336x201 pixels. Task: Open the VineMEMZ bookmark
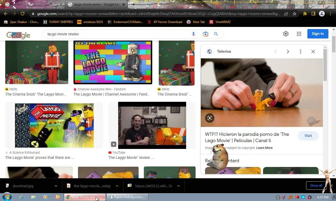pyautogui.click(x=220, y=22)
